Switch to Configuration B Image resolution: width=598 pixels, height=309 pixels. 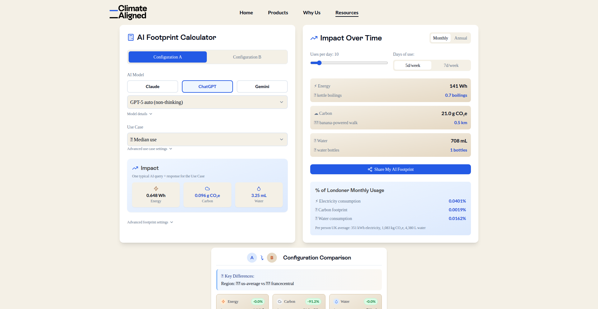247,57
